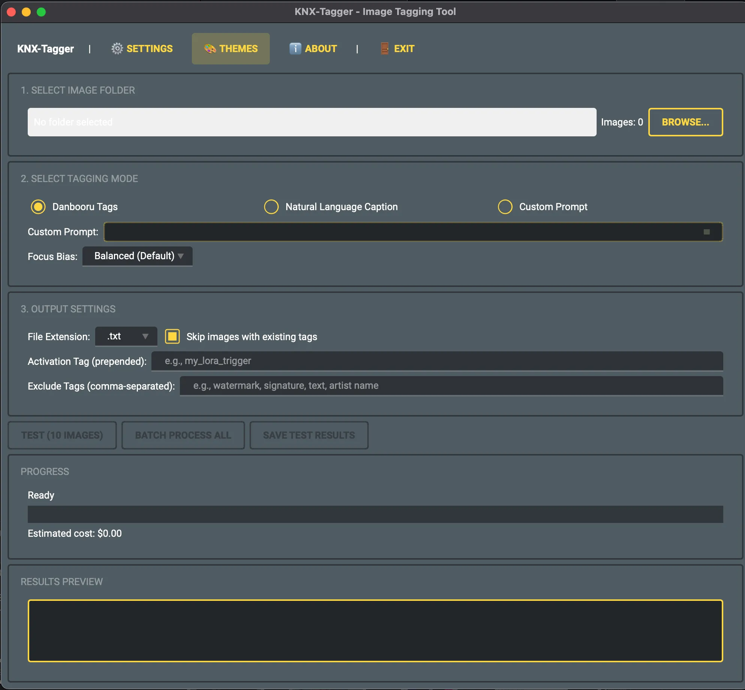Click the About info icon
The width and height of the screenshot is (745, 690).
(295, 49)
